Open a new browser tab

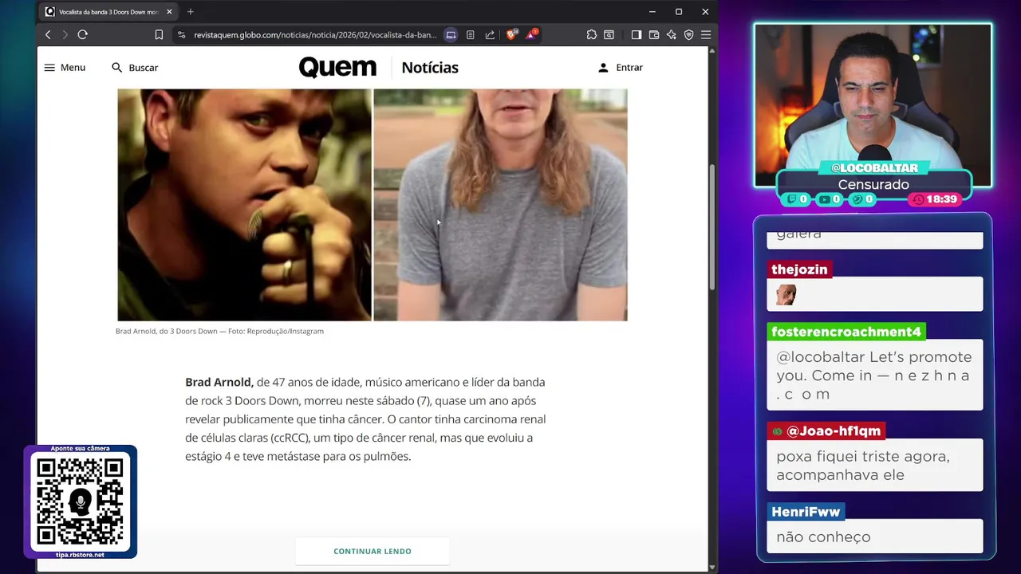coord(190,12)
